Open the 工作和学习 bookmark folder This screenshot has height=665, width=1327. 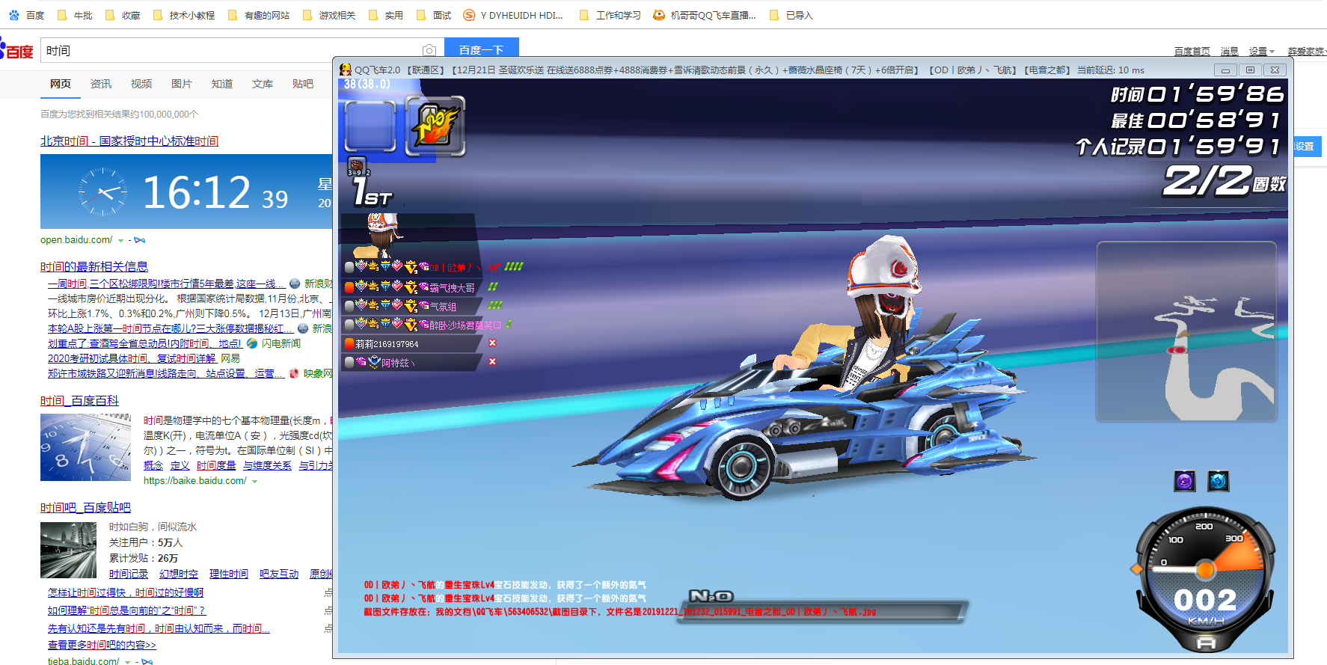pos(610,15)
